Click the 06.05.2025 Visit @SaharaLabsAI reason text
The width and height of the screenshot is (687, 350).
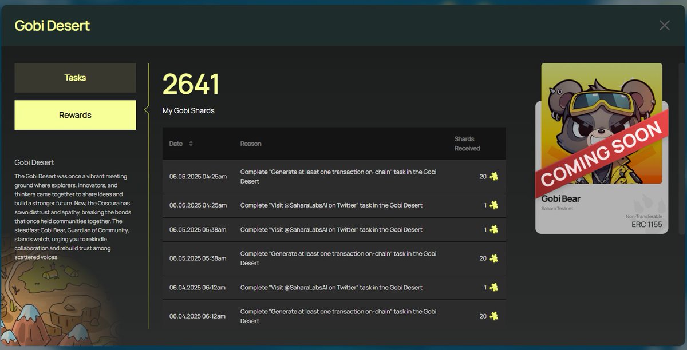331,229
